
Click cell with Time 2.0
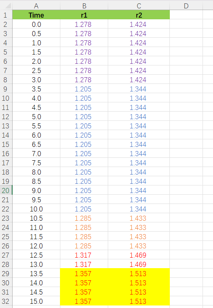pos(36,61)
